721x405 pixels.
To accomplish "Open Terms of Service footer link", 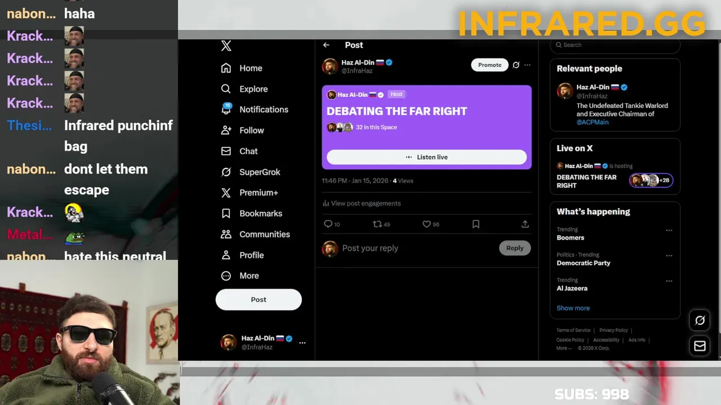I will (573, 331).
